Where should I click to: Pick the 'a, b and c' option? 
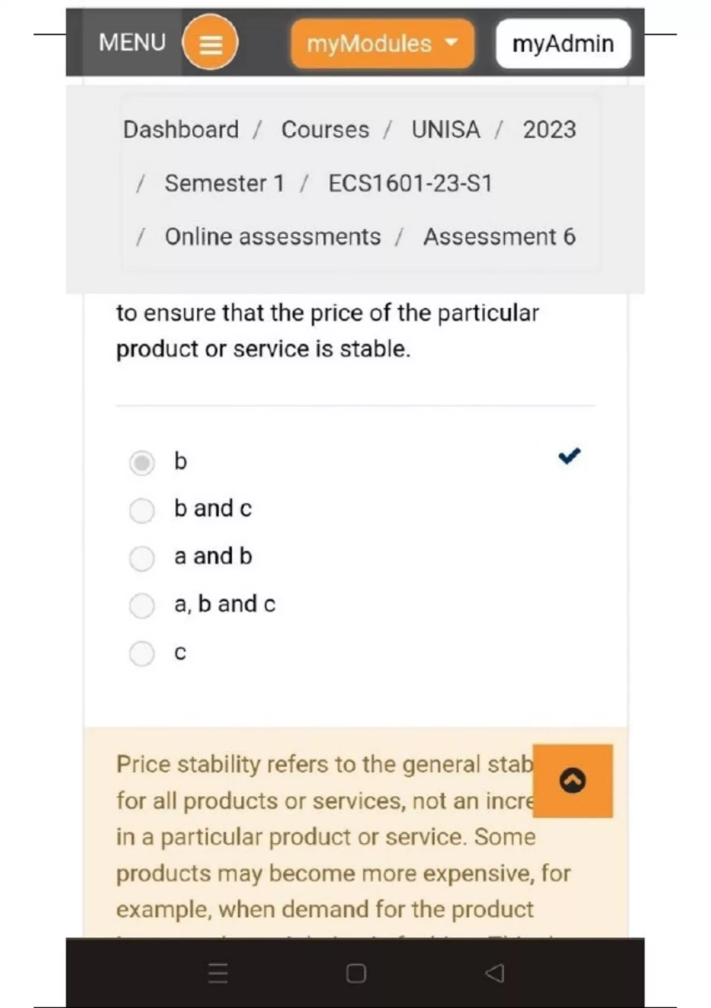tap(142, 605)
